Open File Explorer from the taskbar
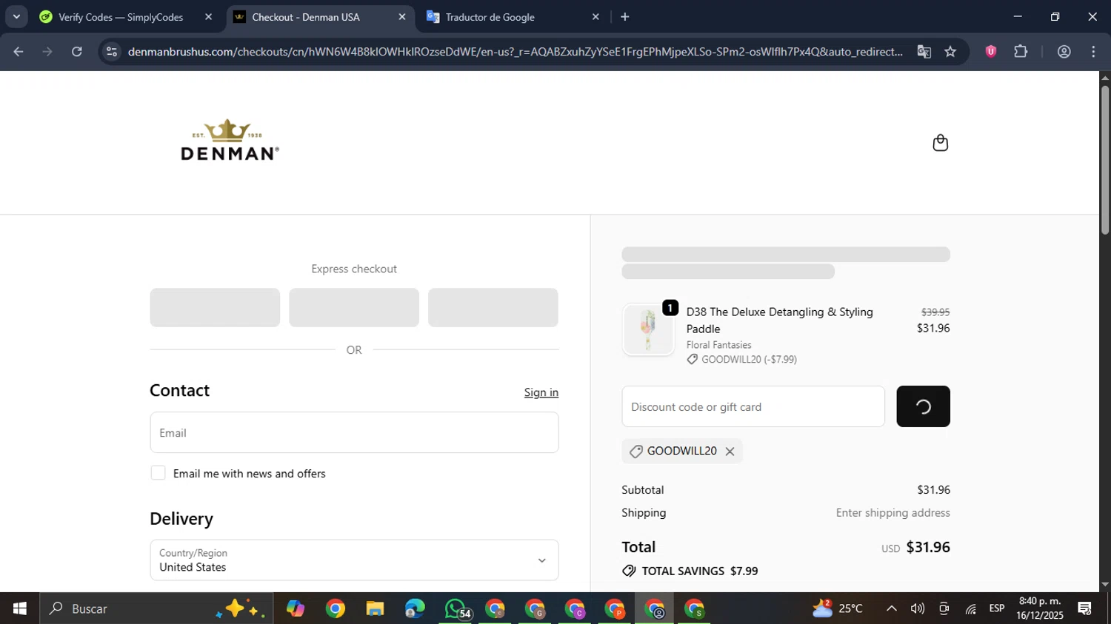This screenshot has height=624, width=1111. 375,608
